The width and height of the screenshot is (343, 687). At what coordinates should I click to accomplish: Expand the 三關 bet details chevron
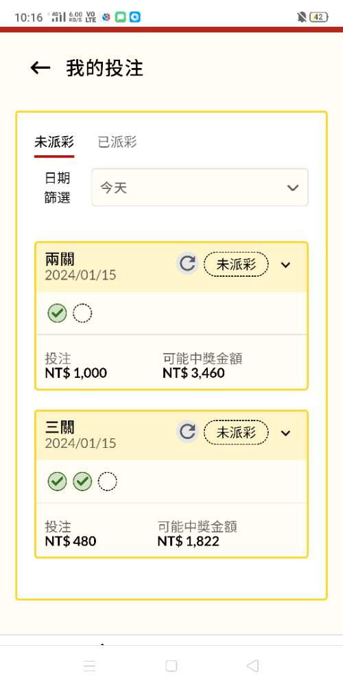[285, 433]
